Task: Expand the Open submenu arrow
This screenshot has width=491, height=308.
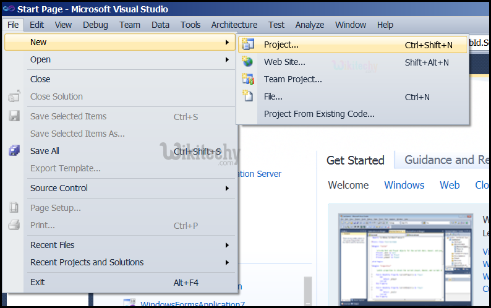Action: coord(227,59)
